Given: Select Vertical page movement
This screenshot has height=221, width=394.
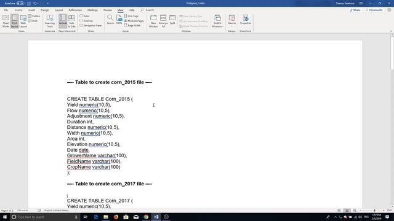Looking at the screenshot, I should click(63, 21).
